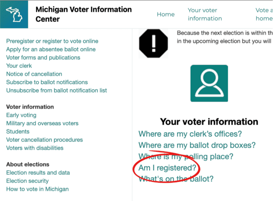The width and height of the screenshot is (273, 201).
Task: Click Preregister or register to vote online
Action: pyautogui.click(x=52, y=41)
